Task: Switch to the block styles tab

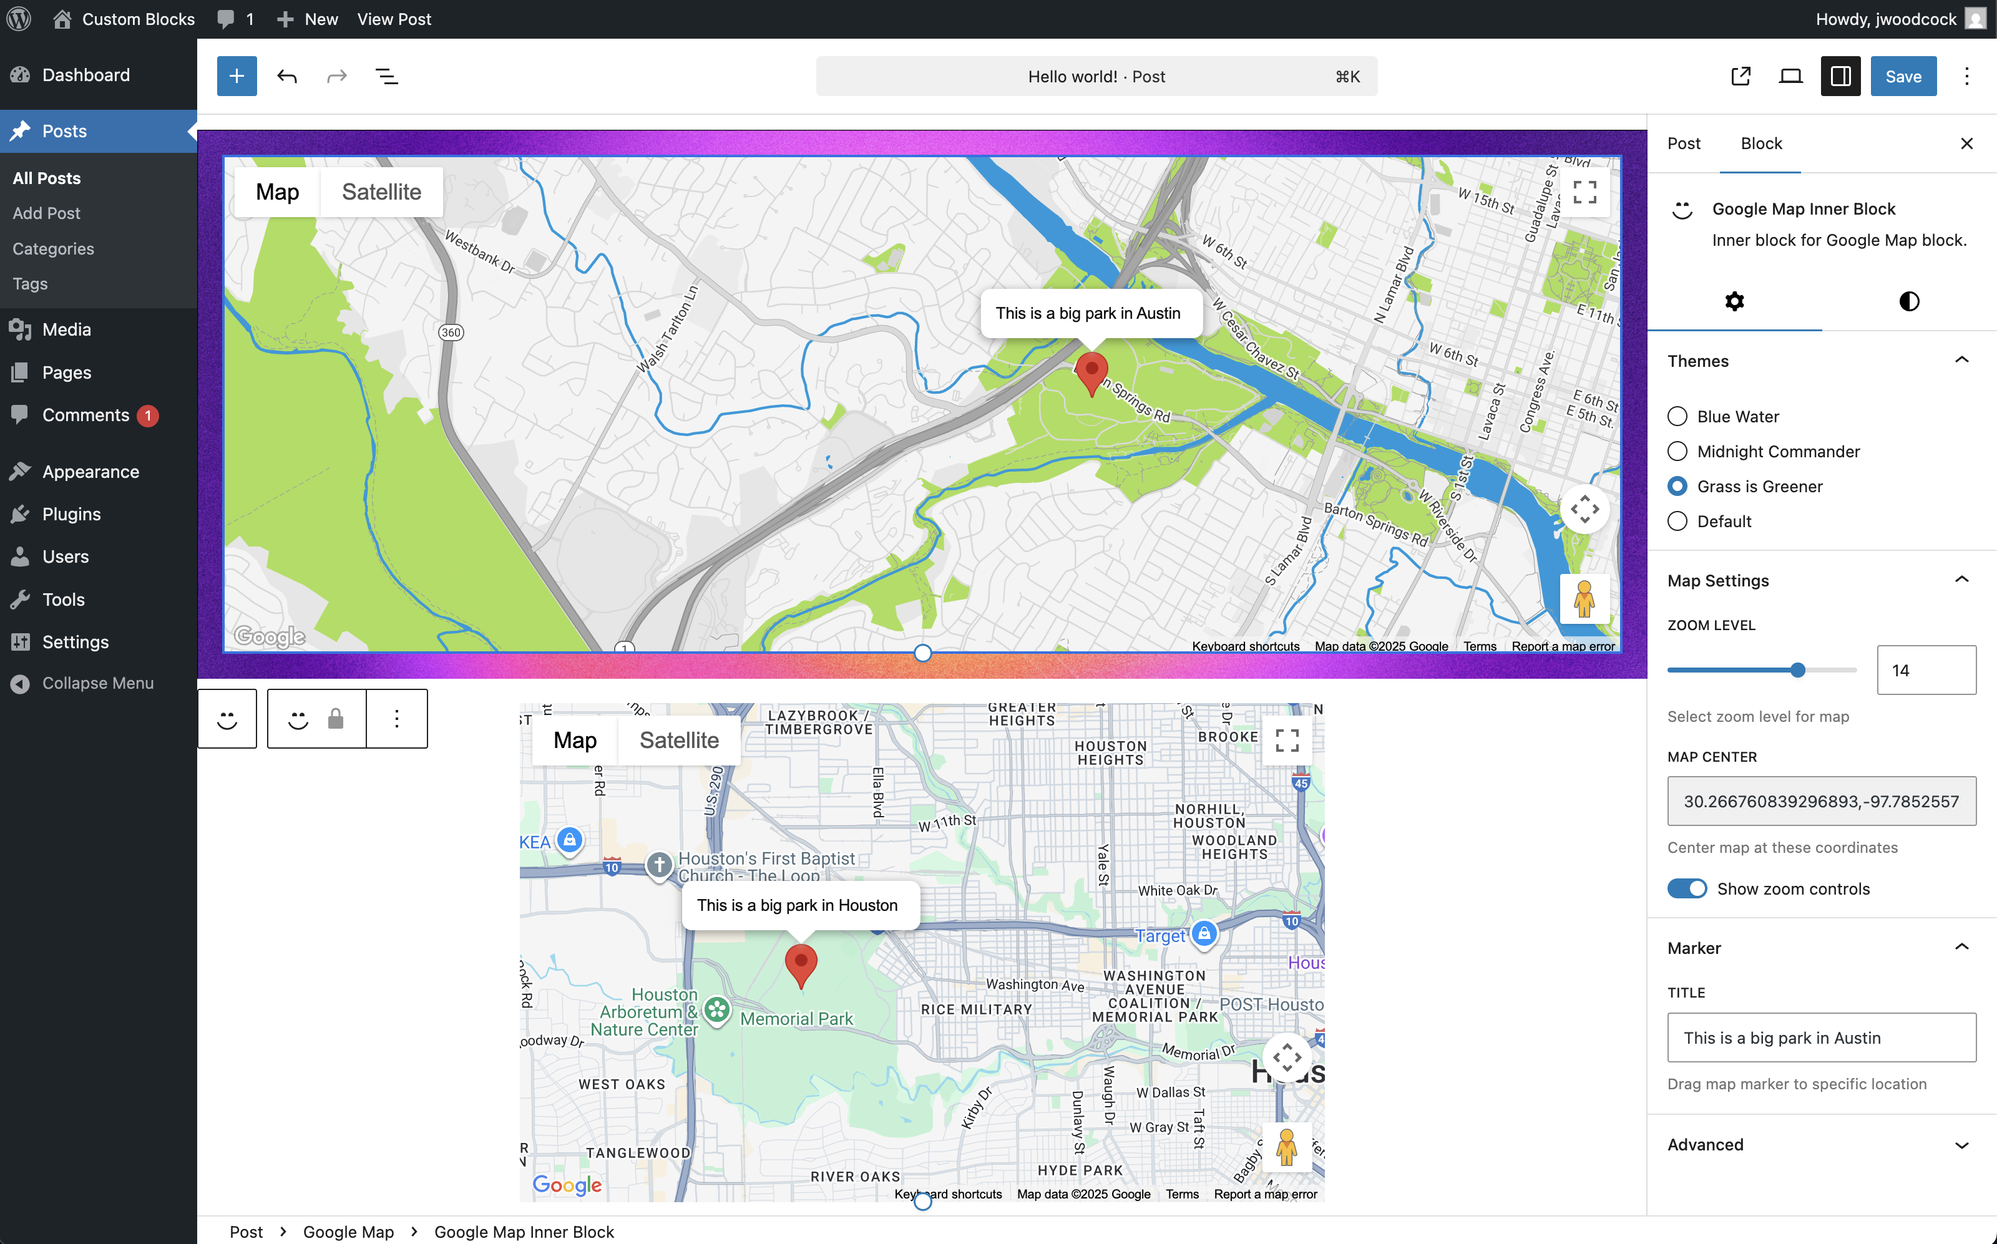Action: tap(1909, 301)
